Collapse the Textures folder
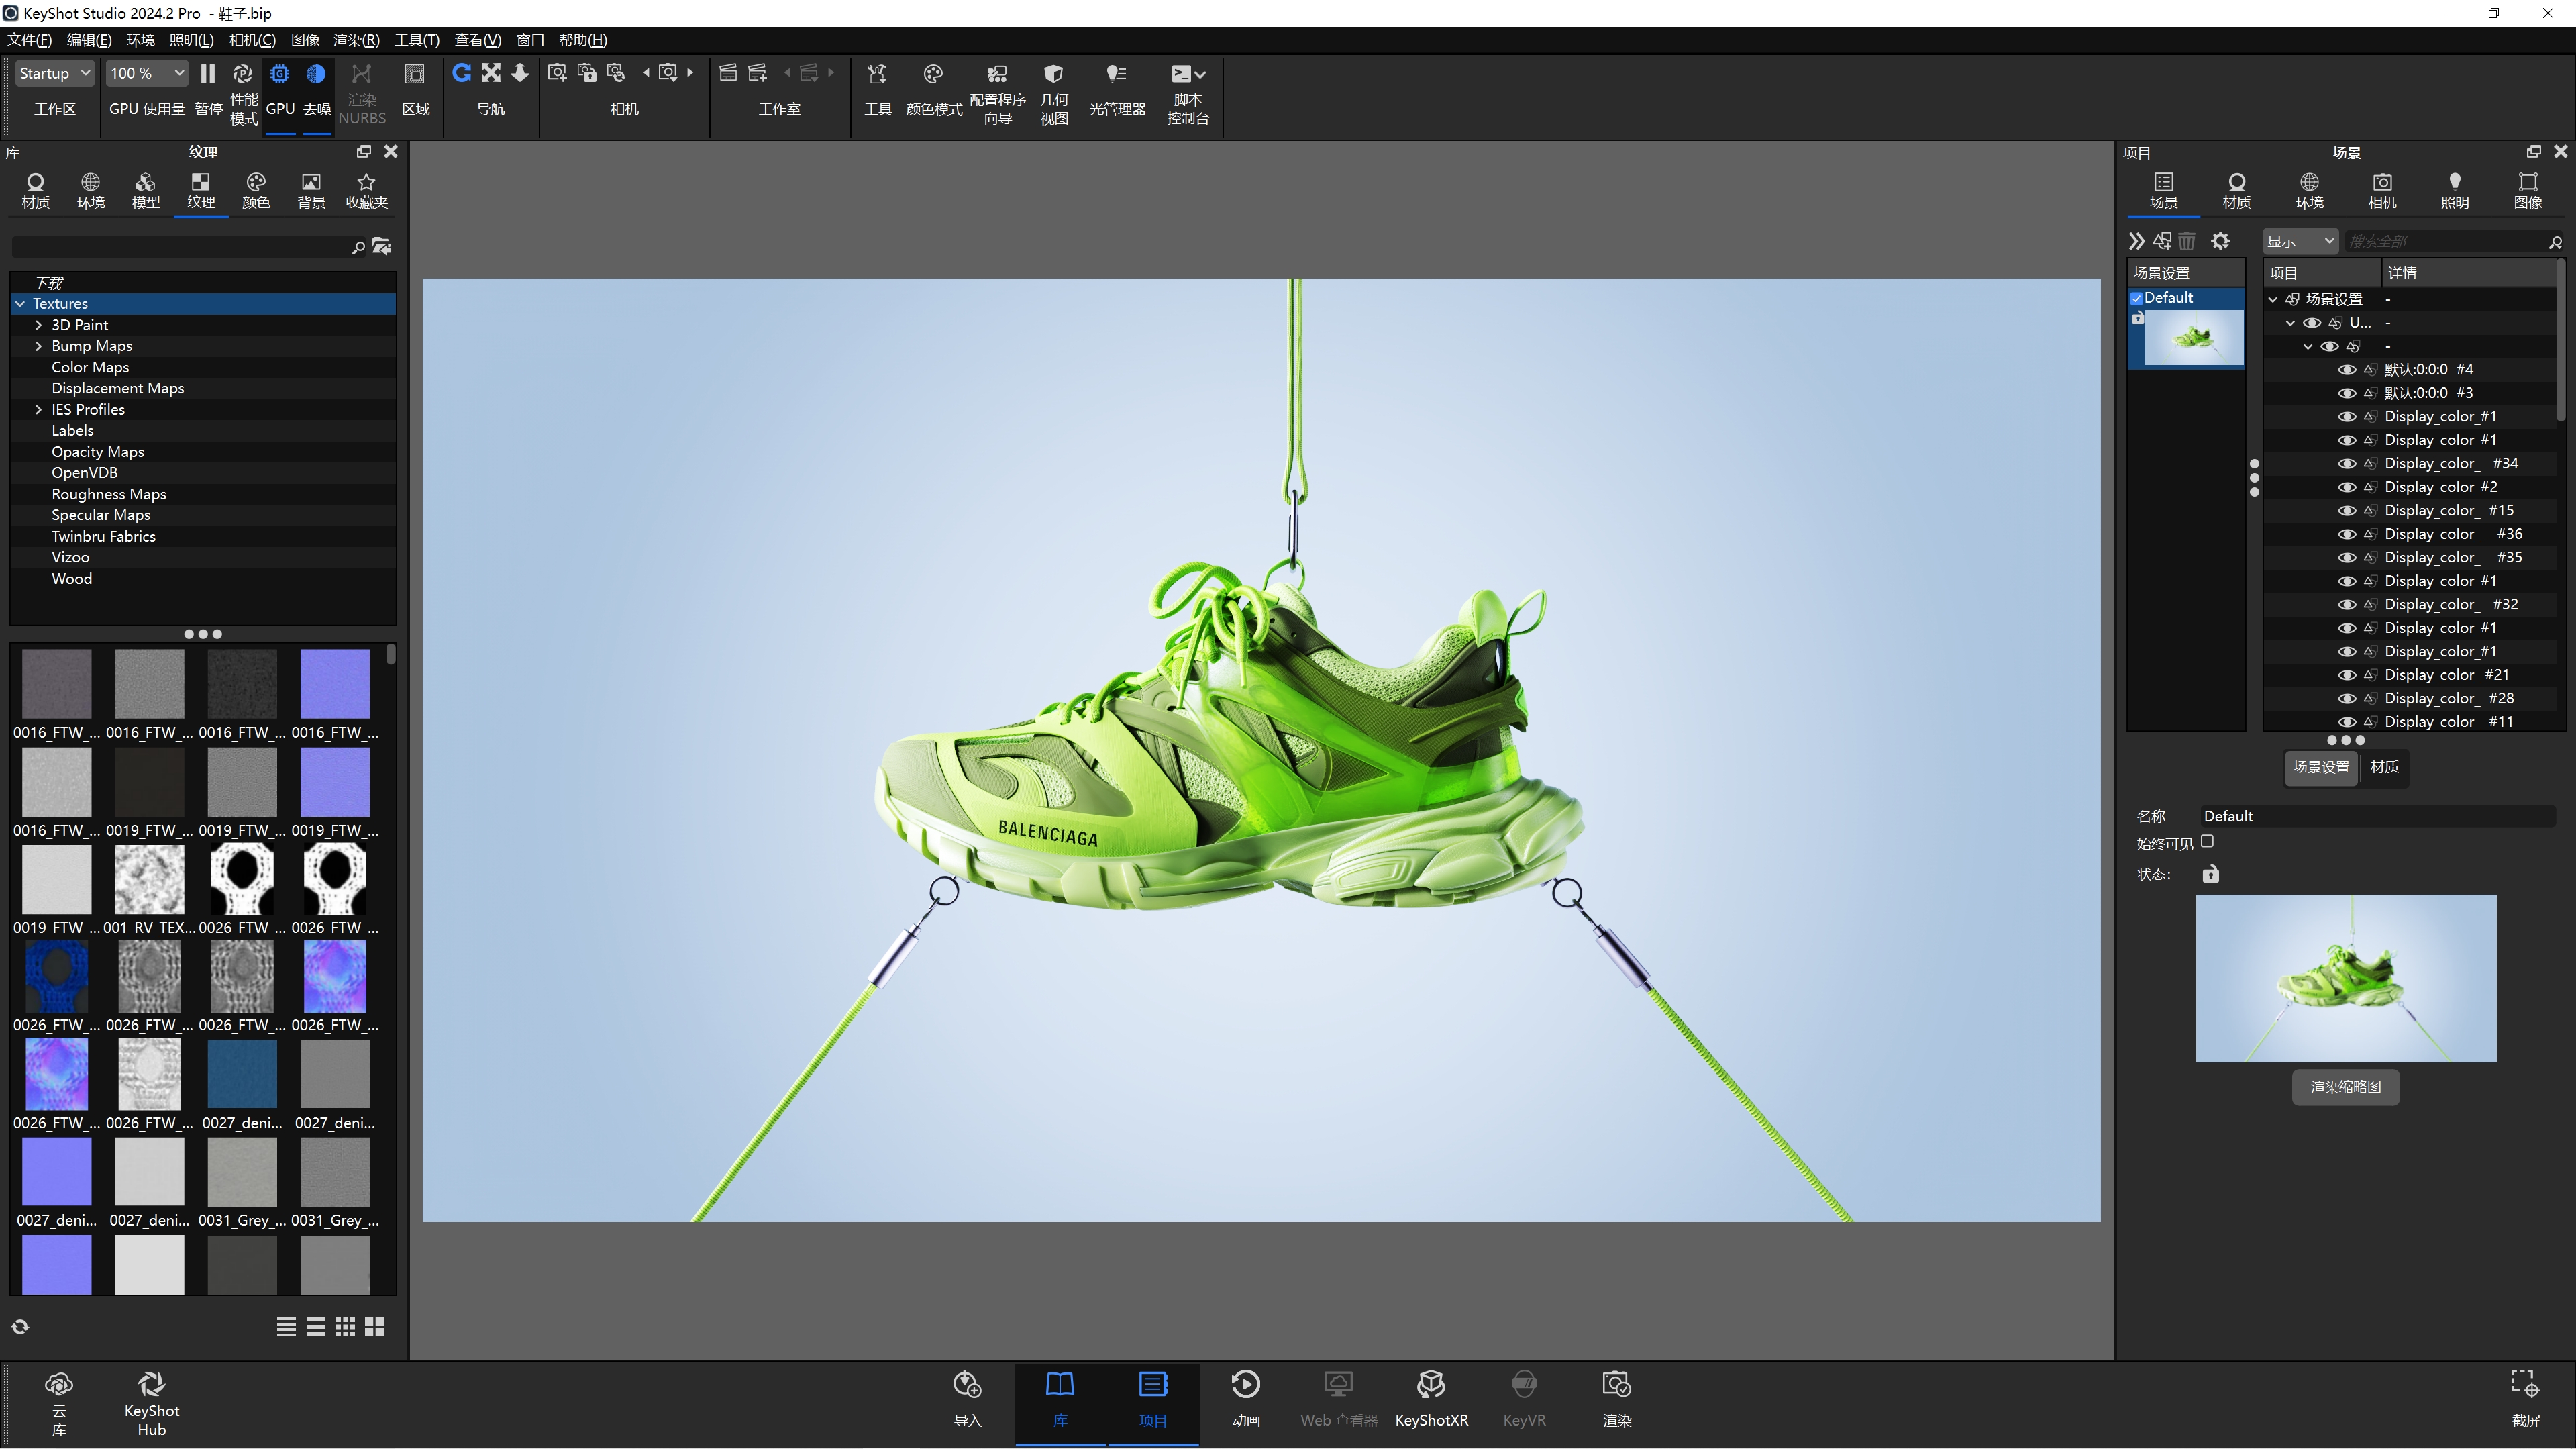The width and height of the screenshot is (2576, 1449). pyautogui.click(x=20, y=304)
